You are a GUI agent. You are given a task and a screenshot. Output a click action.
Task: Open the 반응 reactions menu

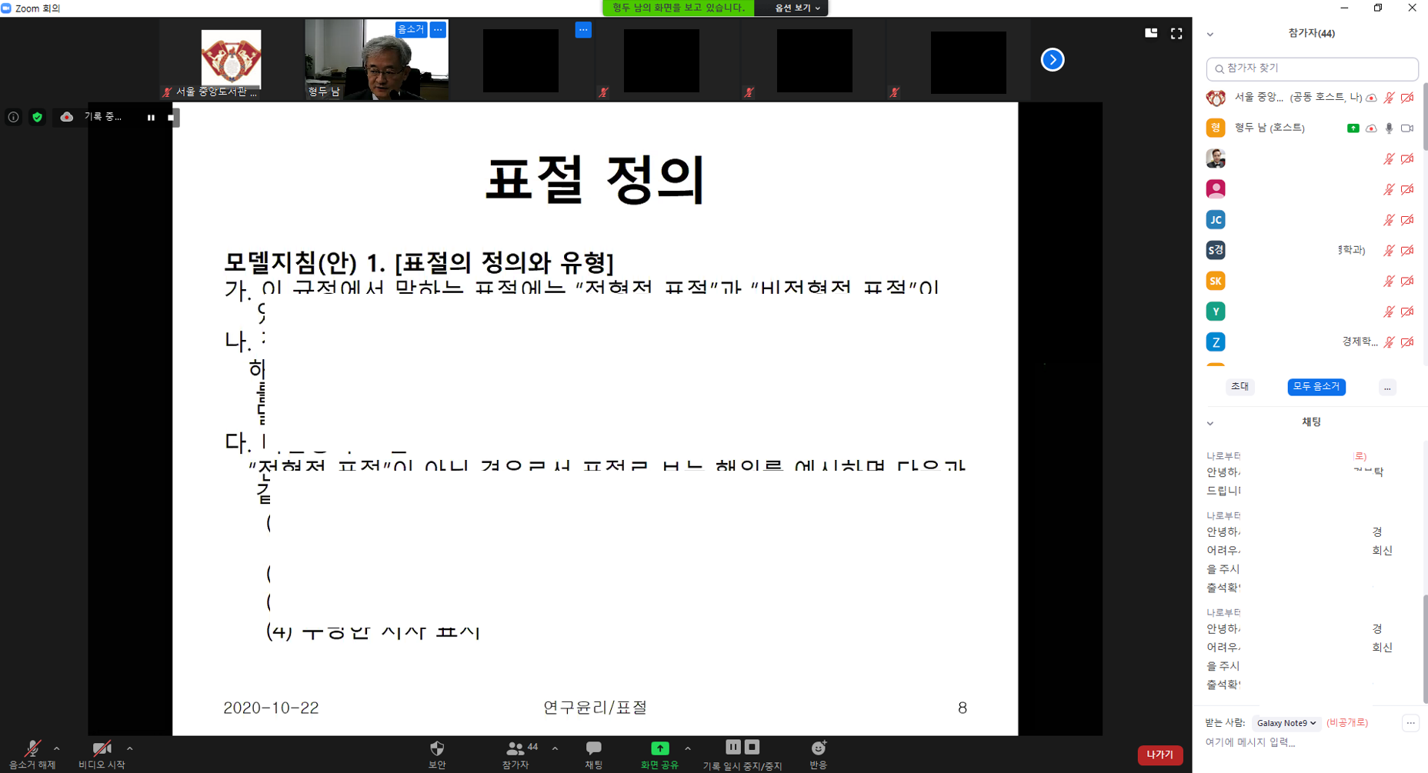(x=819, y=755)
